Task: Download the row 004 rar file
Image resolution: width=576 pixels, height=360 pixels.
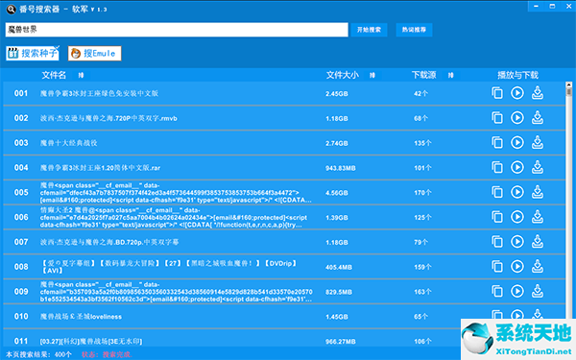Action: coord(538,167)
